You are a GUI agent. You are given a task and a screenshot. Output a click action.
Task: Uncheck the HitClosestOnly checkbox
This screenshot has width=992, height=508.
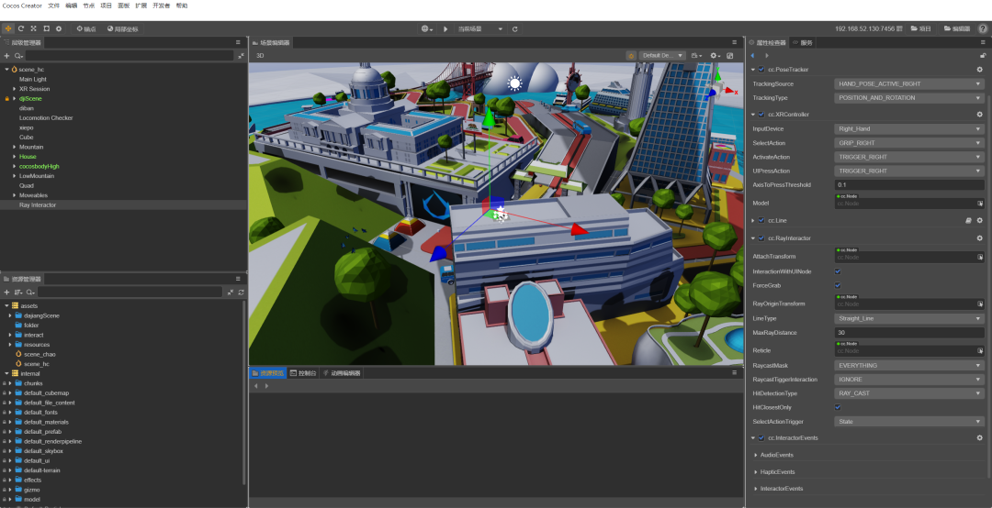(838, 407)
